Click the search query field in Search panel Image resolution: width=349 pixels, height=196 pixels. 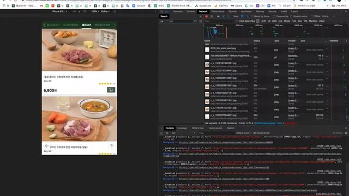(x=180, y=21)
